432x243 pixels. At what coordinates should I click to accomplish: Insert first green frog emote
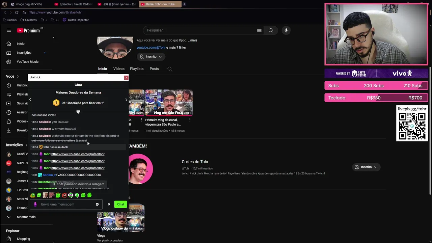click(x=33, y=195)
